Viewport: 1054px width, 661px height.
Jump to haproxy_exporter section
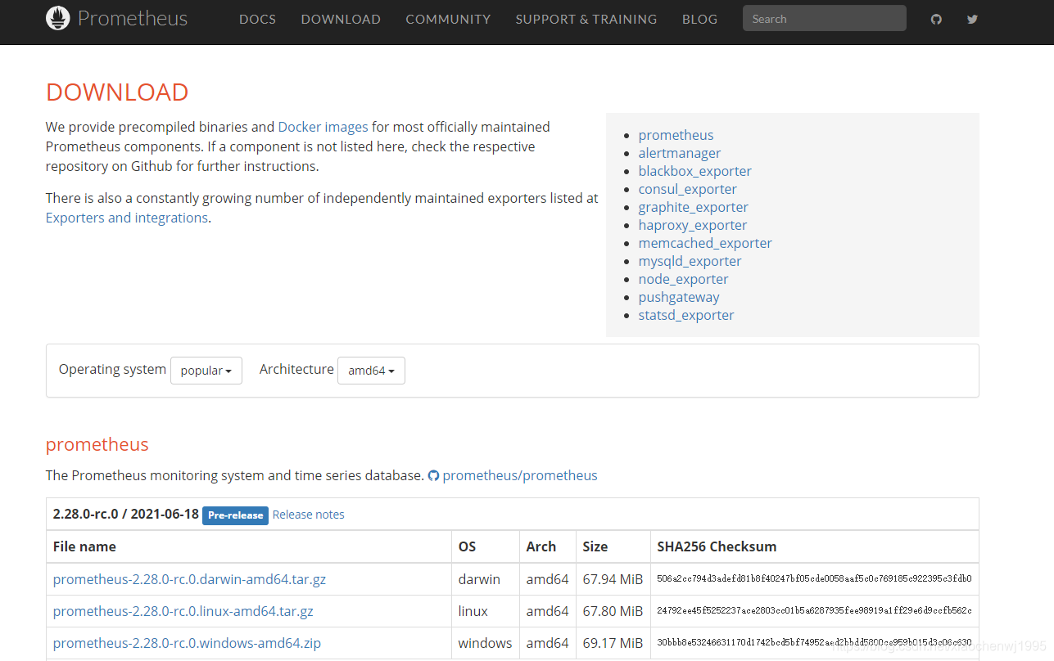coord(693,225)
